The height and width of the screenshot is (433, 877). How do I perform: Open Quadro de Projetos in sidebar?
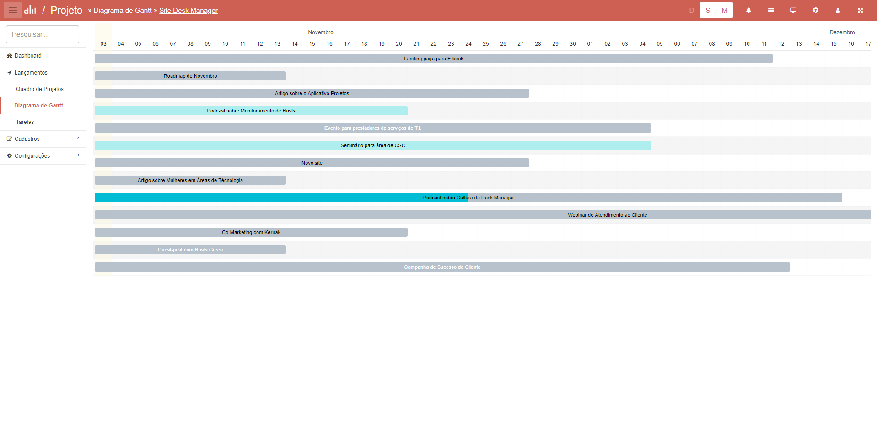point(40,89)
